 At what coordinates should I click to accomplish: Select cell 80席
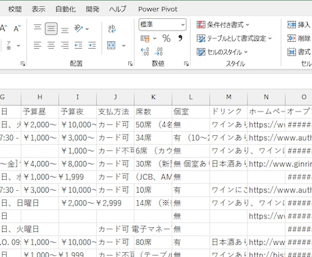(x=153, y=242)
